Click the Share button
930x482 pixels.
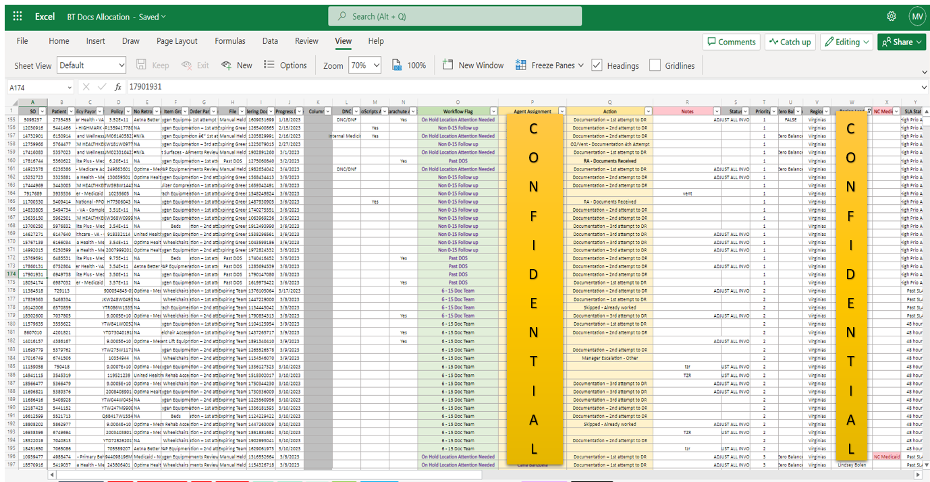902,42
